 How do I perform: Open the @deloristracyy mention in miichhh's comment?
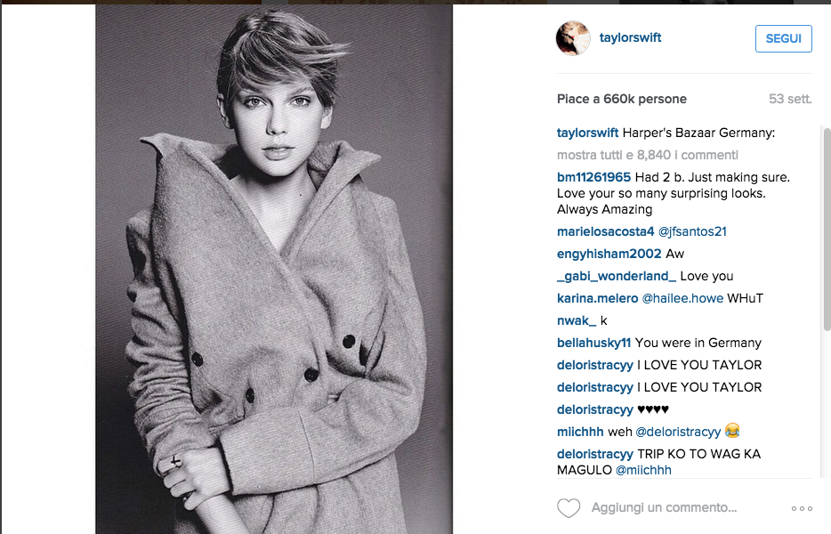[x=678, y=433]
